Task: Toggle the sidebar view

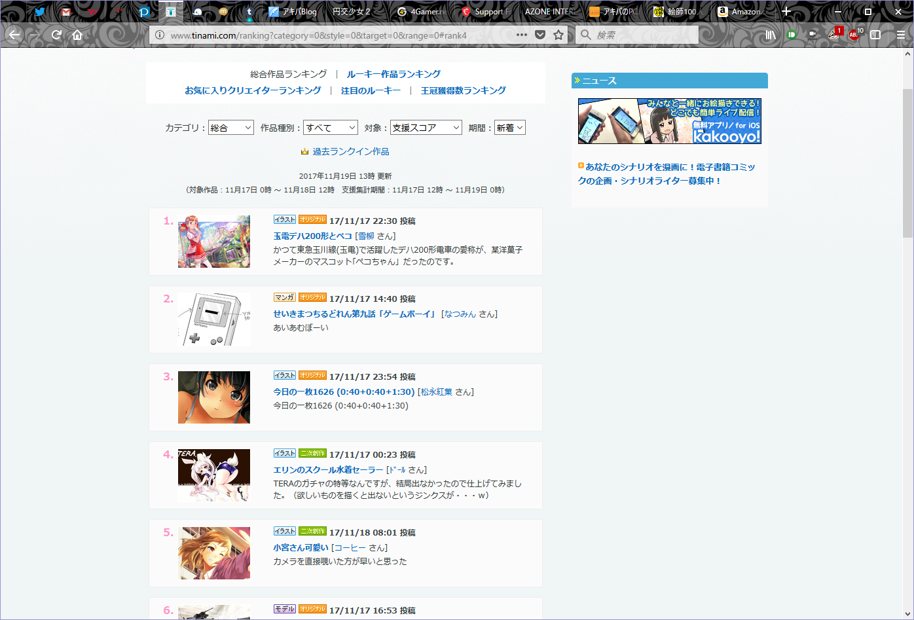Action: [875, 35]
